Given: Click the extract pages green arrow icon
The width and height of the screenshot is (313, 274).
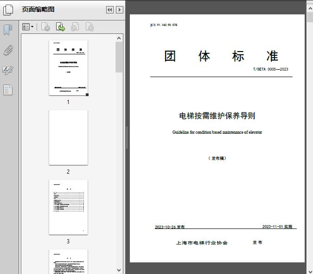Looking at the screenshot, I should (60, 27).
